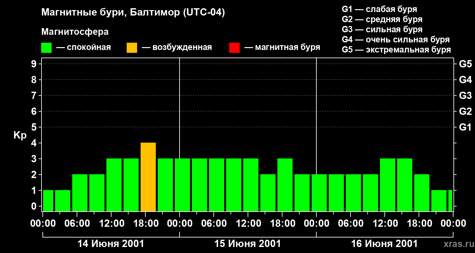
Task: Click the chart title mentioning Балтимор
Action: point(133,13)
